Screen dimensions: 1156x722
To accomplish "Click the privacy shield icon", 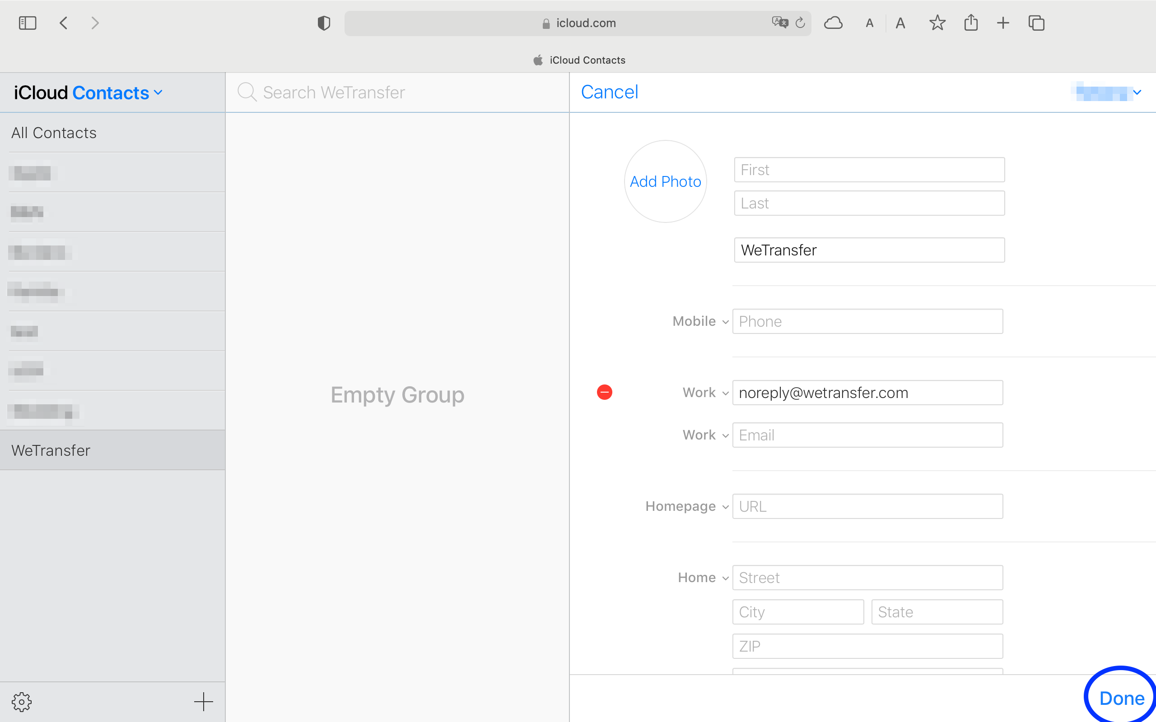I will 324,23.
